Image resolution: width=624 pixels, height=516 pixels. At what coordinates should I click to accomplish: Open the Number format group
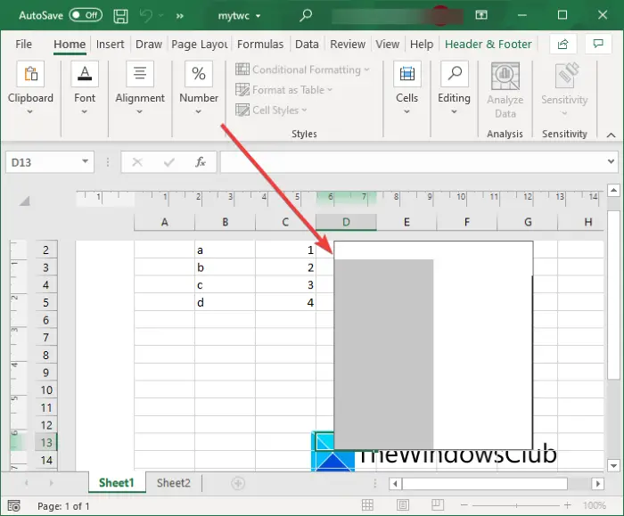tap(199, 88)
